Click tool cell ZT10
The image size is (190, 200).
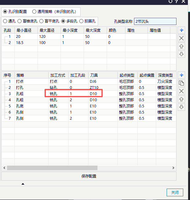[x=103, y=88]
